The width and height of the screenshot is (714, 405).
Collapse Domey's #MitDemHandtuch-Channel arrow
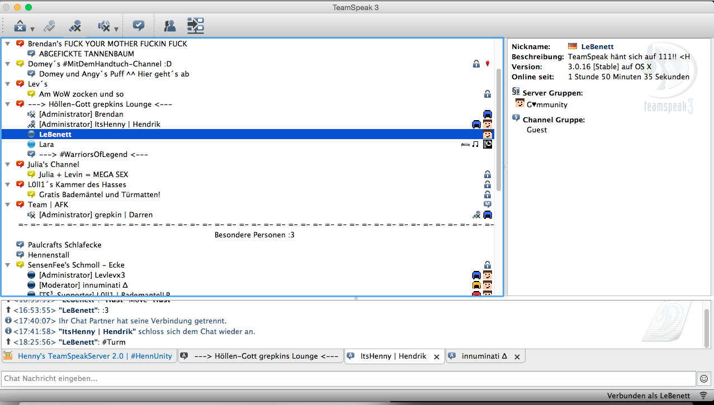(7, 64)
